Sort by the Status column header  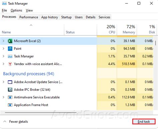80,30
